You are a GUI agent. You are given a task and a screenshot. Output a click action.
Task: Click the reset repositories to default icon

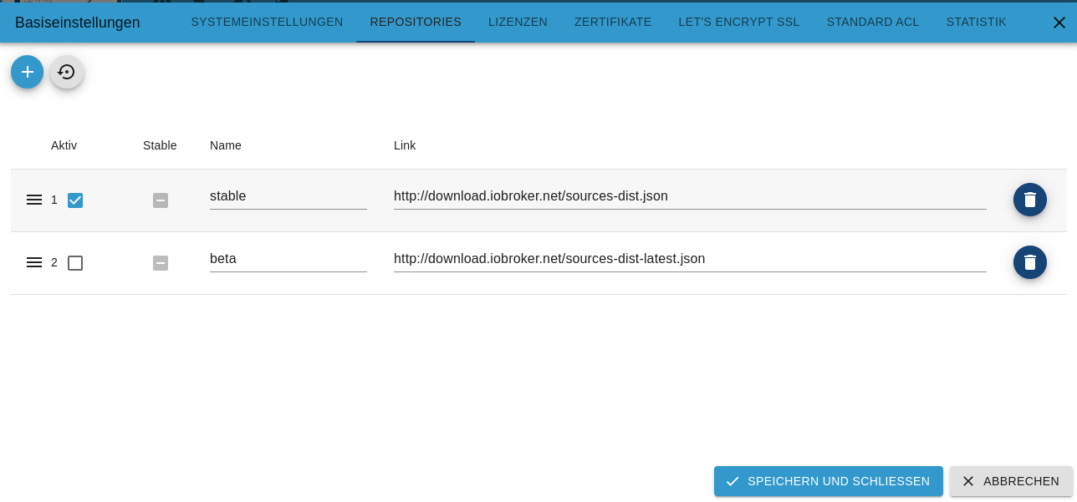(66, 72)
